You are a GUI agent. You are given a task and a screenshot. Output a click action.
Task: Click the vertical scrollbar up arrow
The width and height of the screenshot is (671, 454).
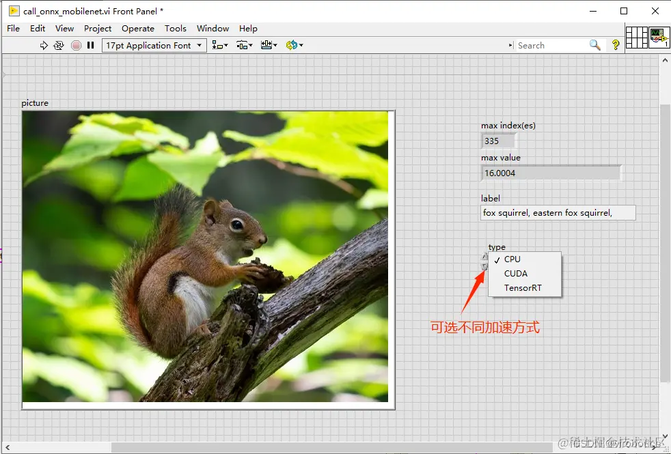(x=665, y=60)
